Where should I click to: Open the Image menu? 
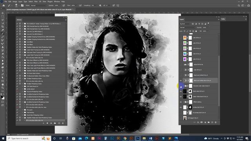[x=15, y=2]
